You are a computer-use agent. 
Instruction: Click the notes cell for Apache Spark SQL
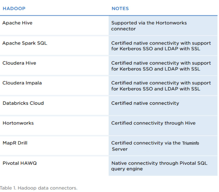[x=161, y=46]
